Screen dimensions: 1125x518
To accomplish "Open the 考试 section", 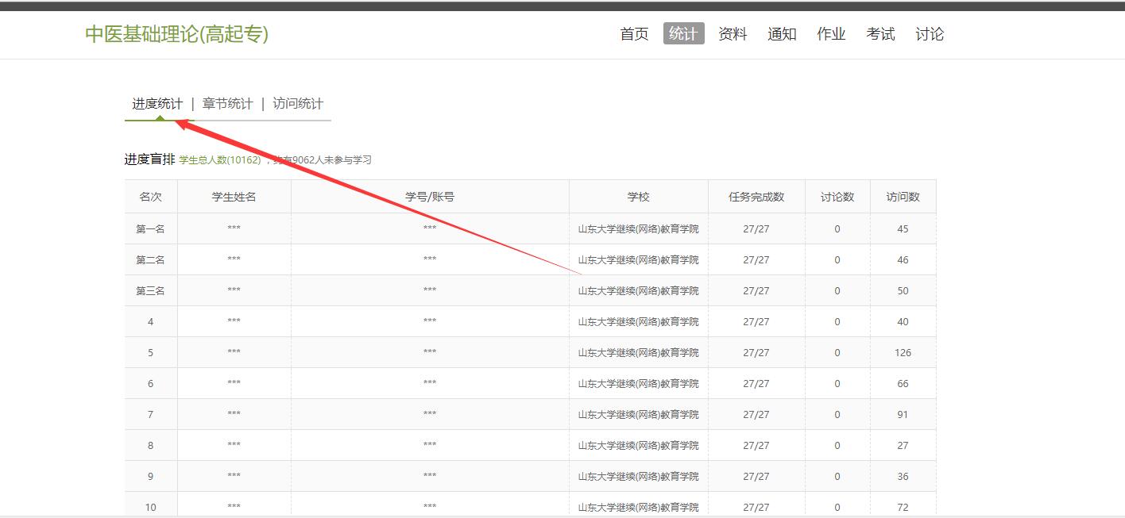I will pyautogui.click(x=880, y=34).
